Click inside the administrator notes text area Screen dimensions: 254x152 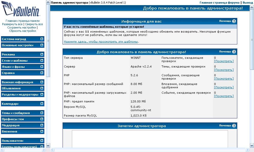[x=150, y=139]
